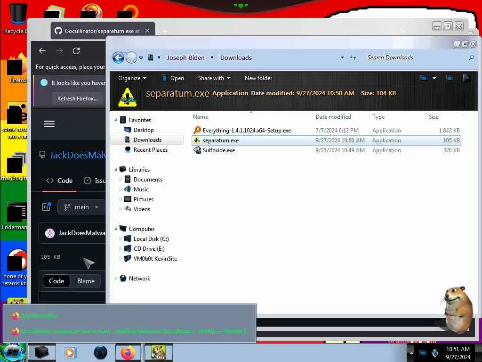482x362 pixels.
Task: Click the Windows Start orb
Action: click(x=13, y=353)
